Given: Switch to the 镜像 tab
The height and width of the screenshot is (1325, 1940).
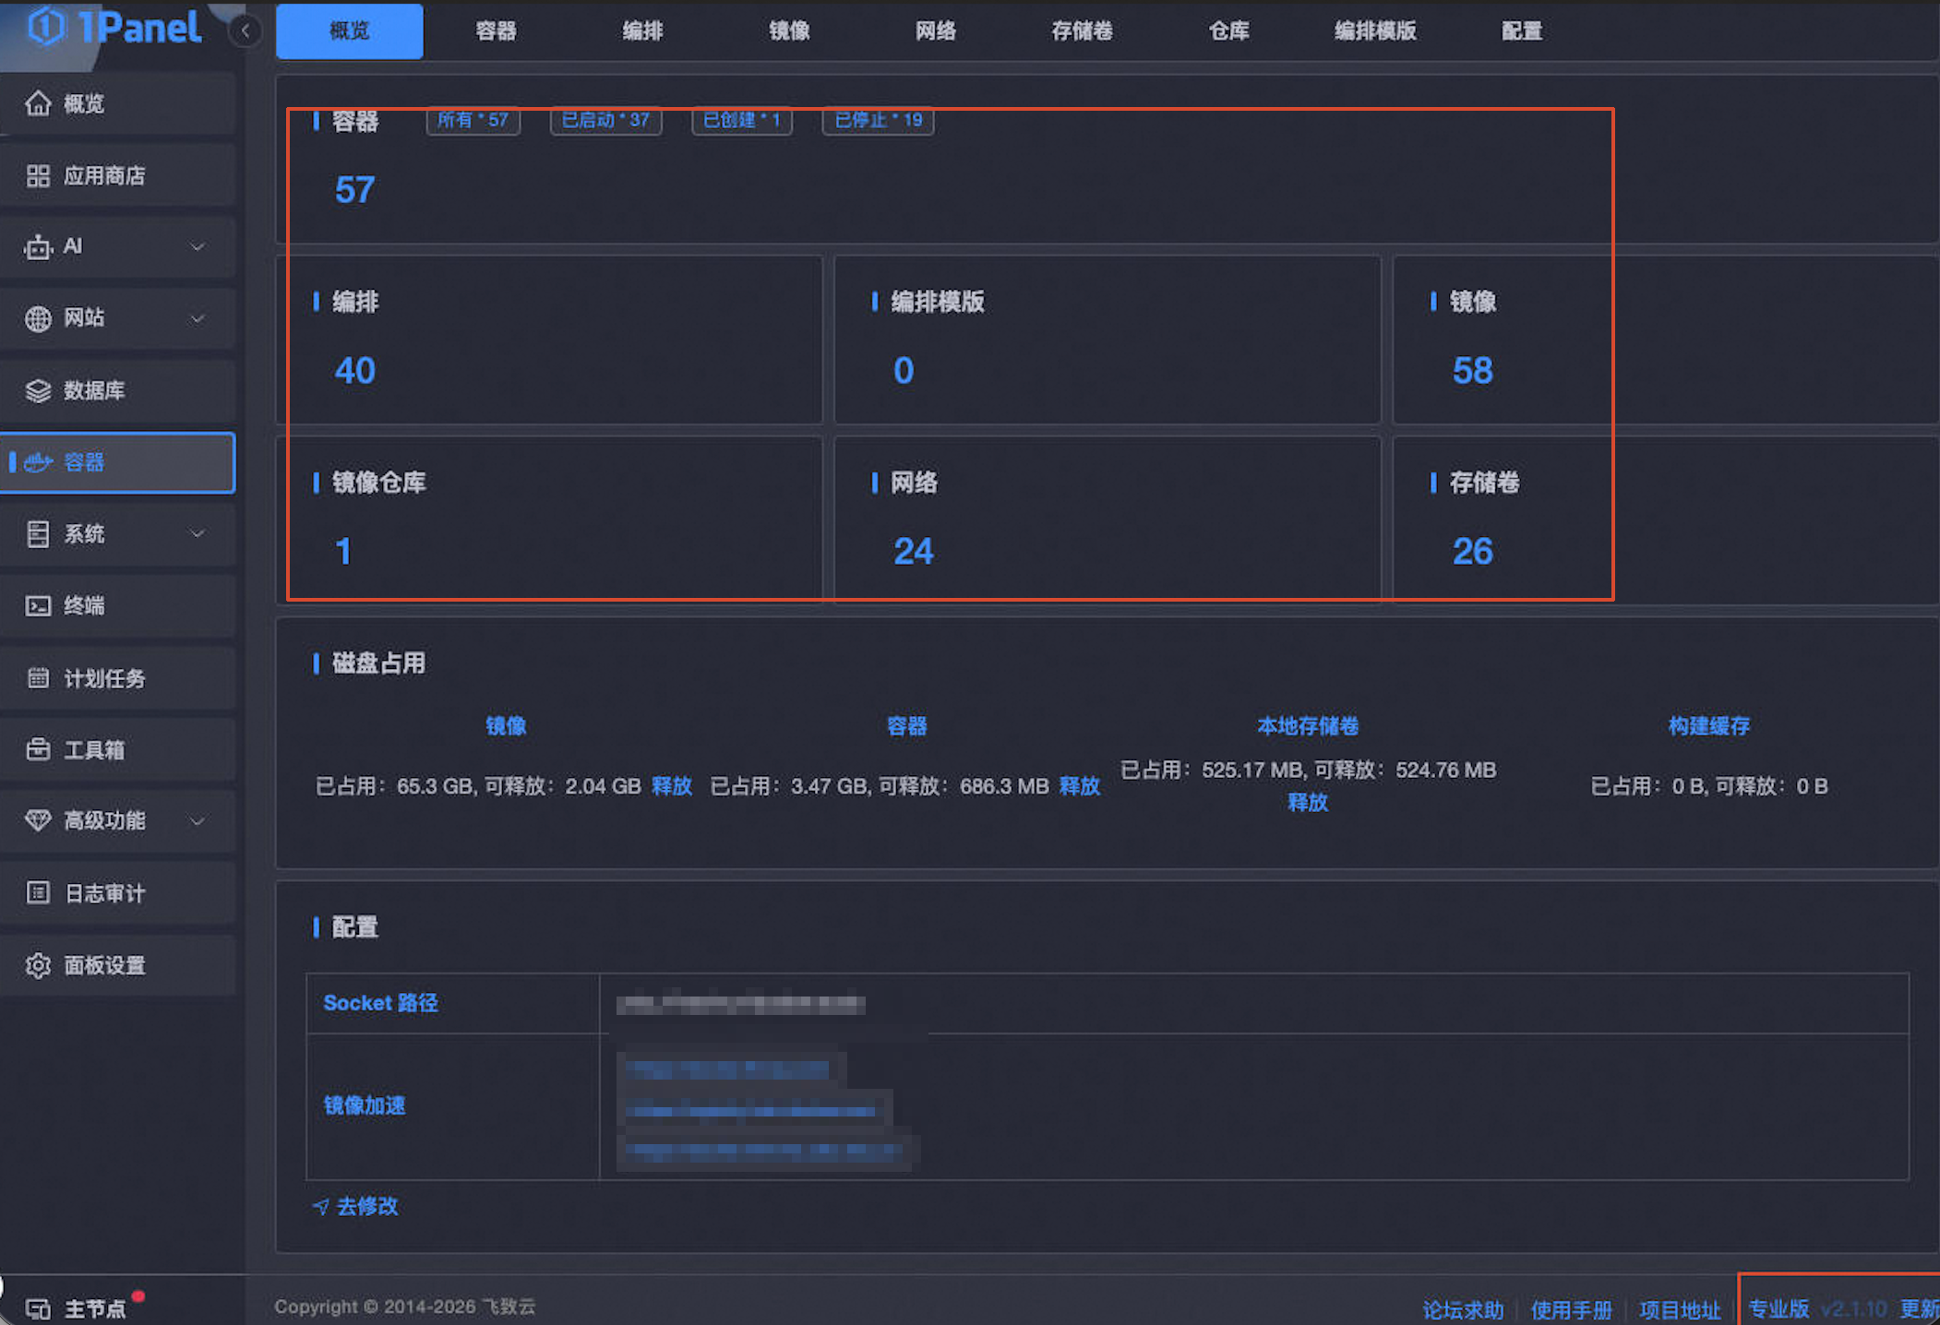Looking at the screenshot, I should tap(788, 30).
